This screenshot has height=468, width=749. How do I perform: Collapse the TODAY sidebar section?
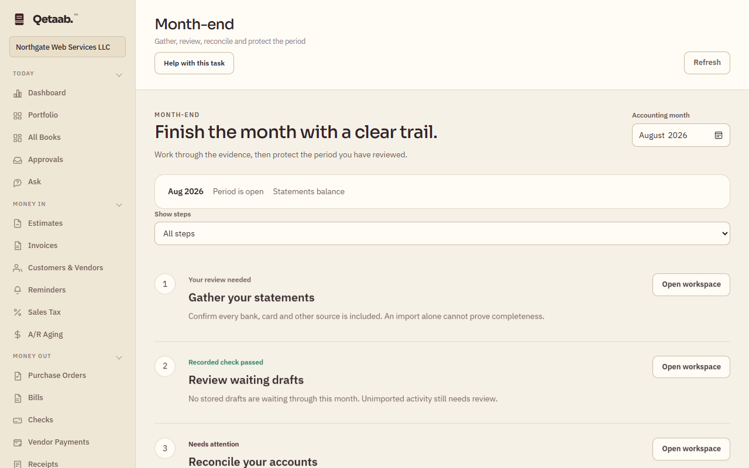119,75
